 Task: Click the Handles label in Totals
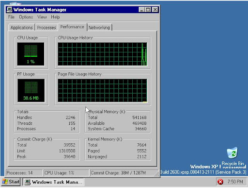25,118
